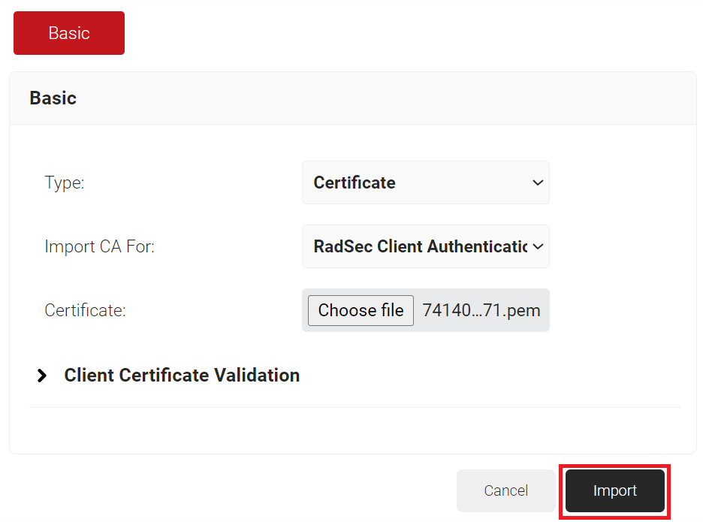
Task: Click the right-pointing chevron beside Client Certificate Validation
Action: click(42, 376)
